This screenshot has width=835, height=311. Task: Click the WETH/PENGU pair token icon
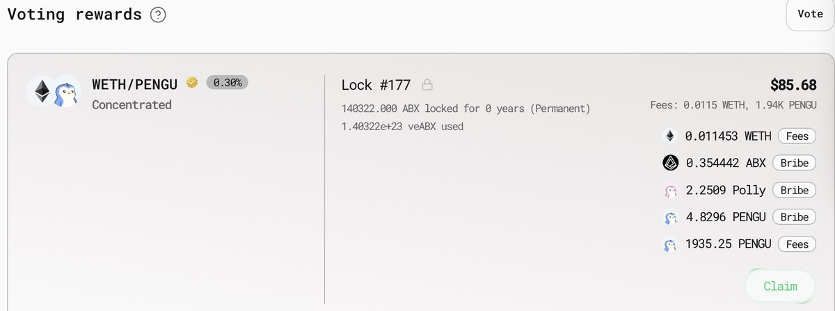click(x=54, y=90)
